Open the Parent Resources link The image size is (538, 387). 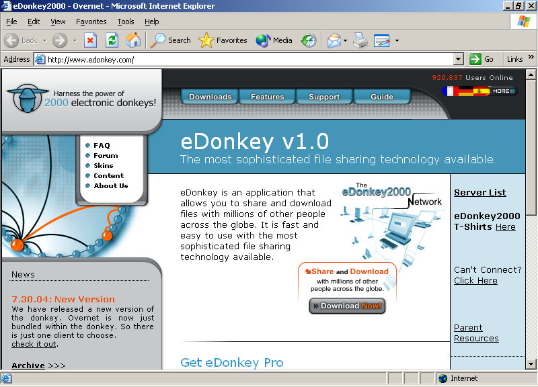[x=476, y=333]
